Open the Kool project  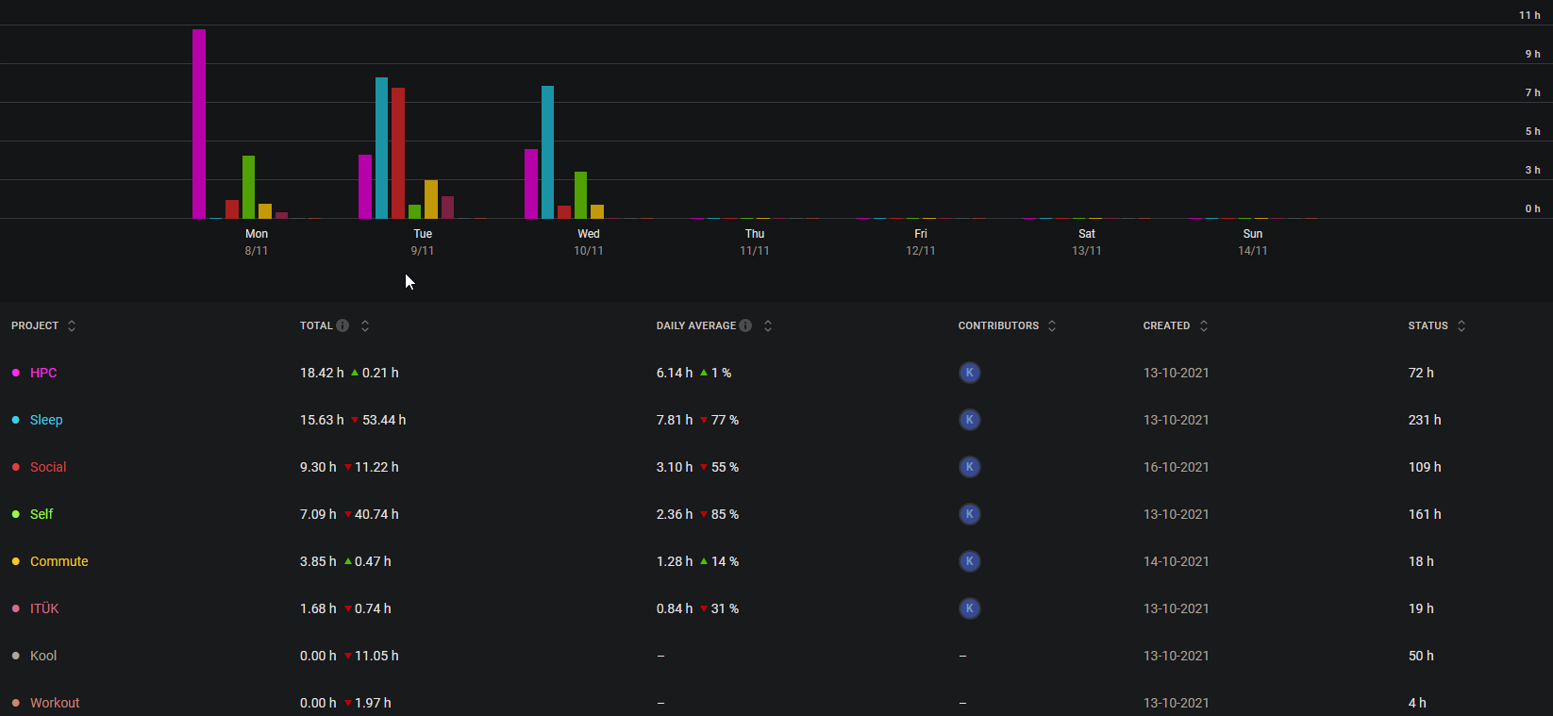pyautogui.click(x=43, y=656)
